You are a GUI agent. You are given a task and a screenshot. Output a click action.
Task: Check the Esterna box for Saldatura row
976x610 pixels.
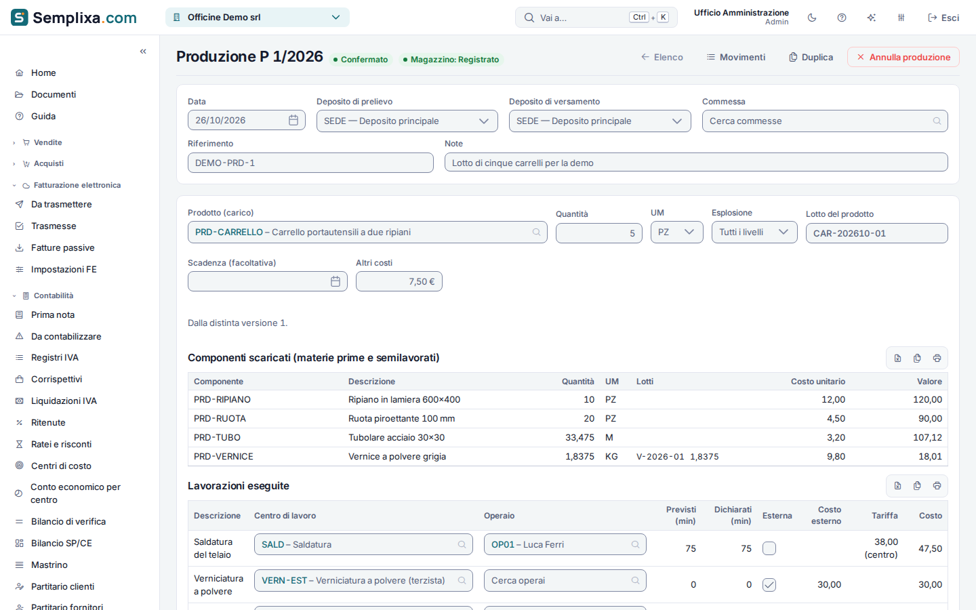(x=769, y=548)
